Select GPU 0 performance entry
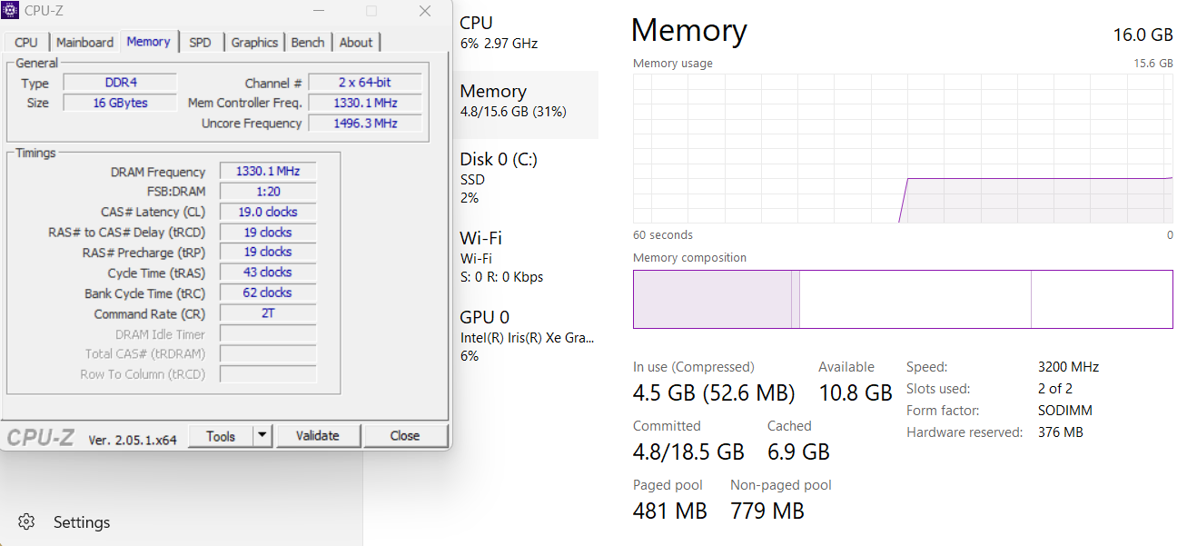 525,336
